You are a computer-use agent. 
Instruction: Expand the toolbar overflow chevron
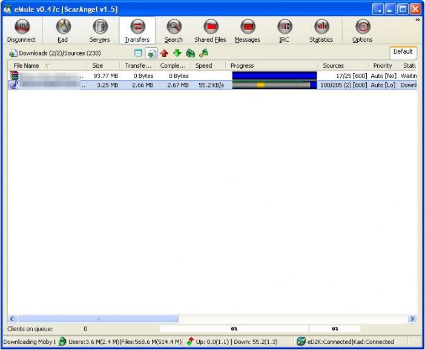coord(418,20)
